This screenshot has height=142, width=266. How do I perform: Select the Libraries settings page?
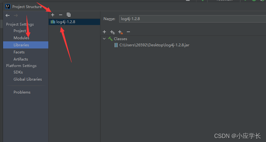[x=26, y=45]
